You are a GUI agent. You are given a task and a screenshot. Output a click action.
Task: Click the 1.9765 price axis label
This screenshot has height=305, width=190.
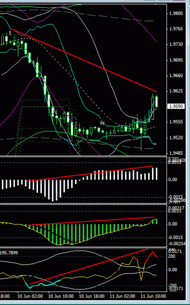pyautogui.click(x=176, y=29)
